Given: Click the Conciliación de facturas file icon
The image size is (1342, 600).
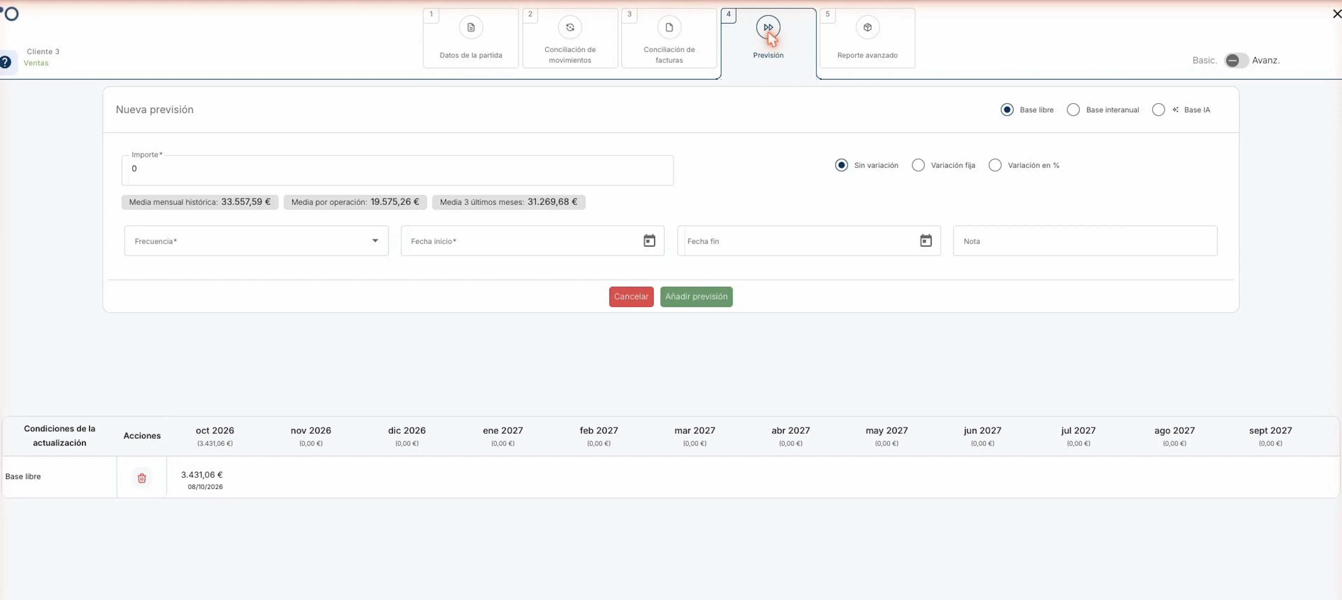Looking at the screenshot, I should (669, 28).
